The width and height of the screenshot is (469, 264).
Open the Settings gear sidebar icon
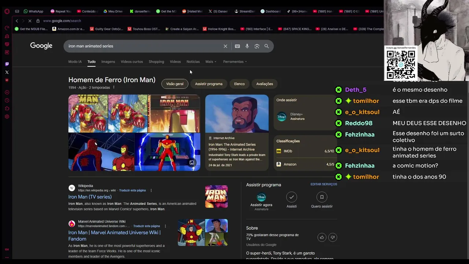(7, 117)
